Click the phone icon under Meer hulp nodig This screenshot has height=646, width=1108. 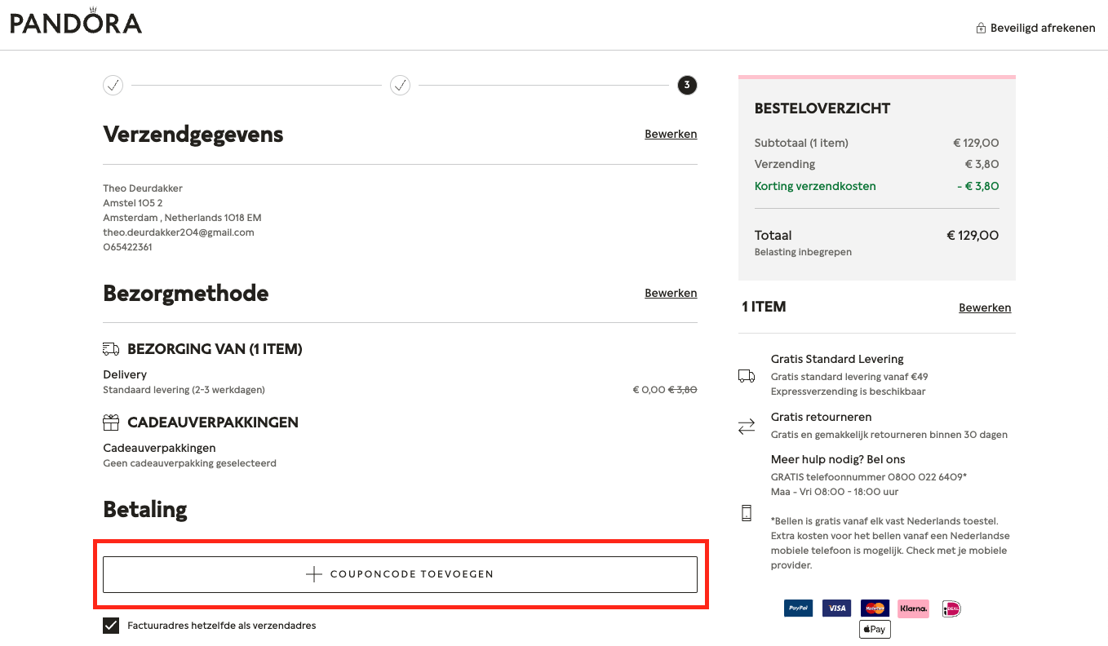click(x=746, y=513)
